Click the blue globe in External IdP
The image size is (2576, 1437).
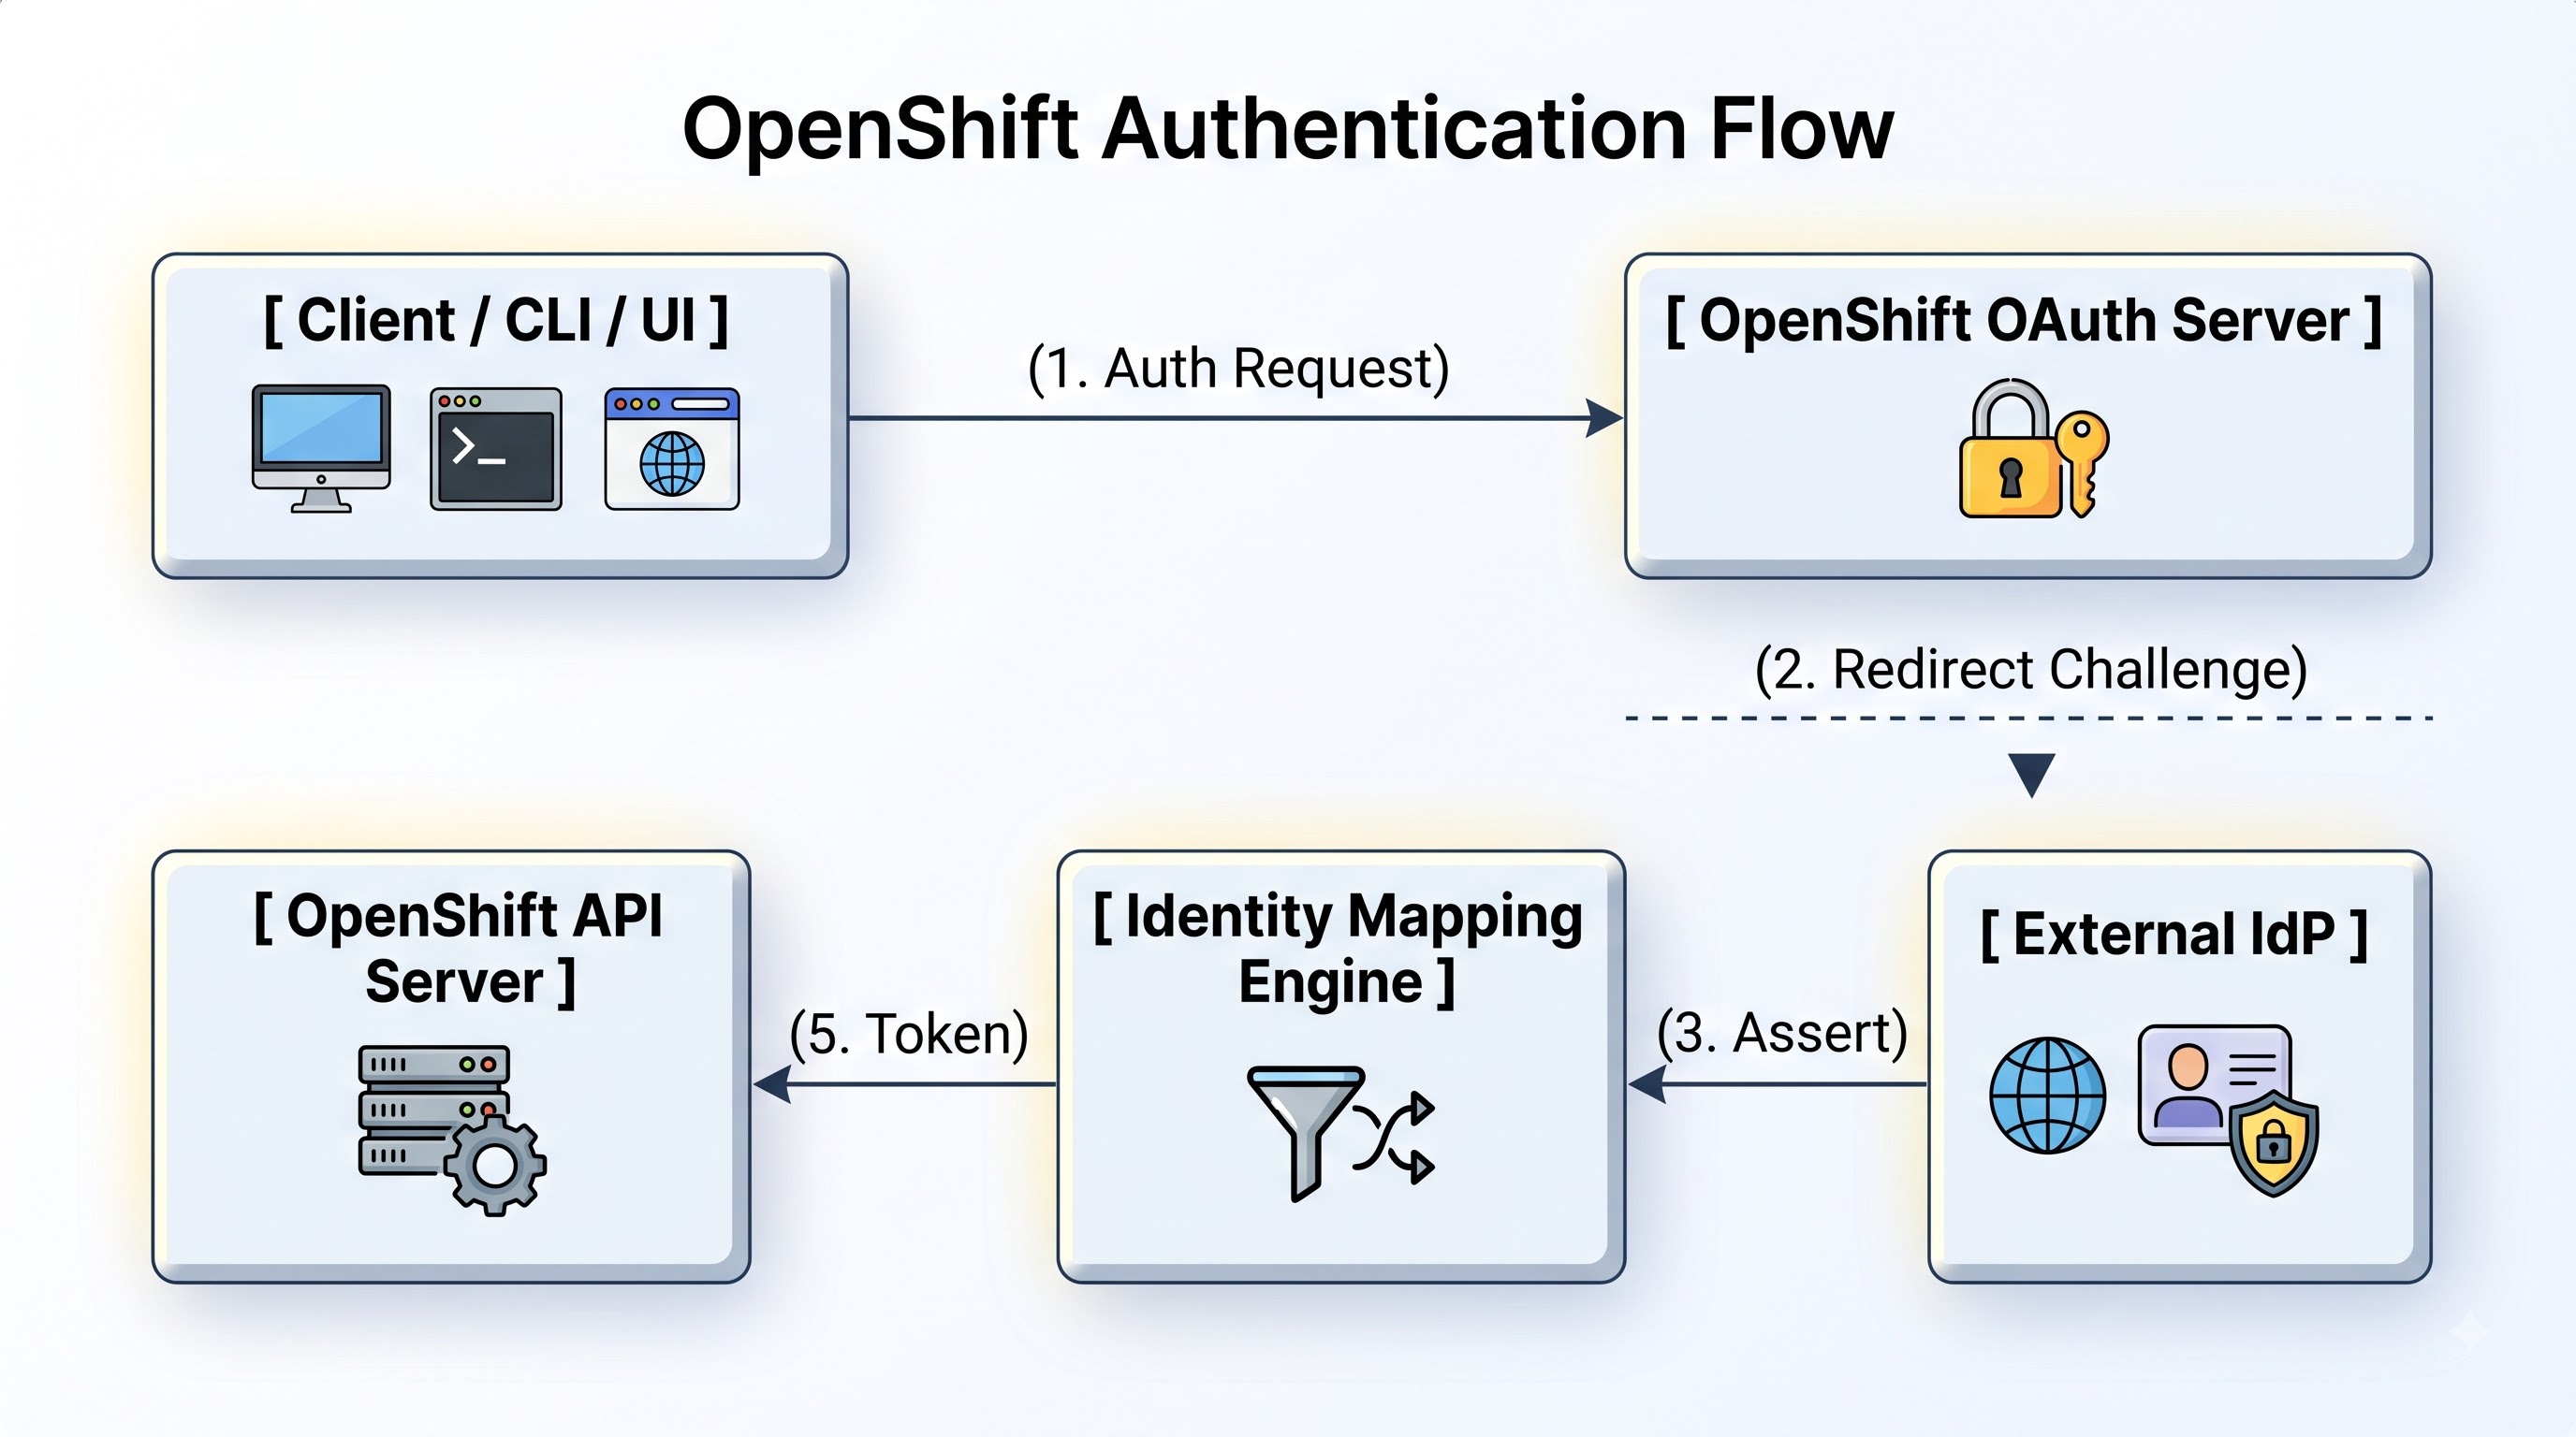point(2047,1096)
